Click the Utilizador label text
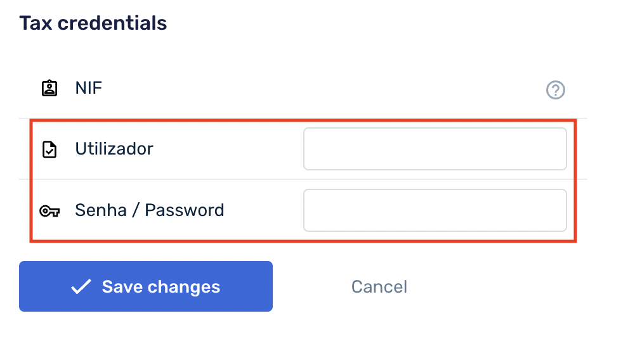628x356 pixels. click(x=114, y=149)
